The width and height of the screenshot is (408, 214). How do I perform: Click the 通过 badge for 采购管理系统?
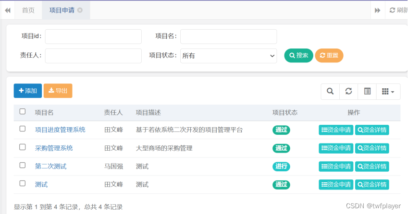(x=281, y=148)
